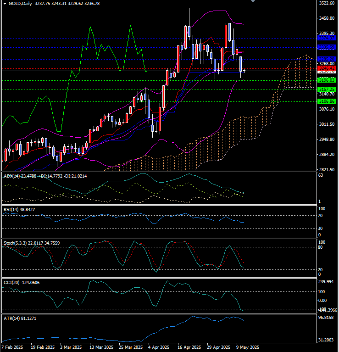The image size is (339, 352).
Task: Click the 4 Apr 2025 date label
Action: click(159, 347)
